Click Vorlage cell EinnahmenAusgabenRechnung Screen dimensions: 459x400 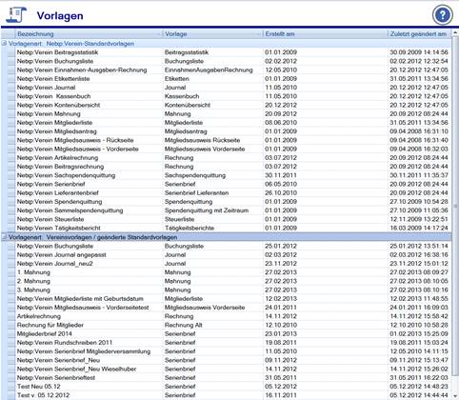(x=209, y=70)
